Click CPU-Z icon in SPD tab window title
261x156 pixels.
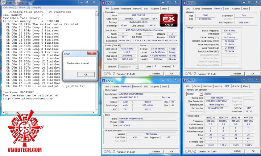pos(185,81)
